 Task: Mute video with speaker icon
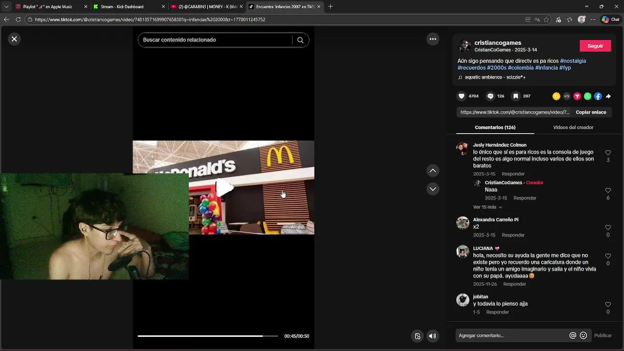pos(432,336)
